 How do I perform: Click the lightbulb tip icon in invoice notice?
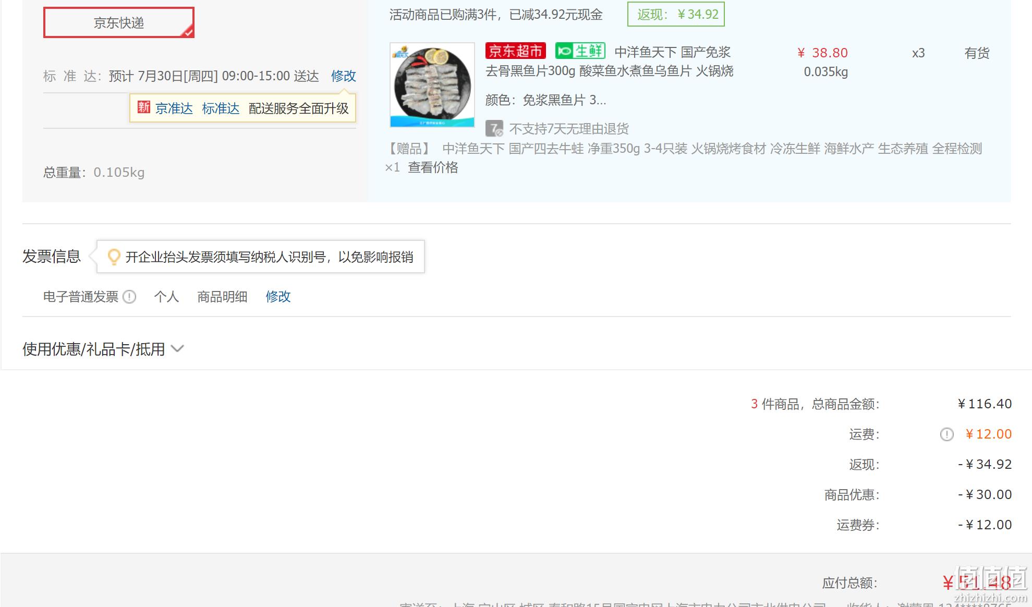pyautogui.click(x=114, y=257)
